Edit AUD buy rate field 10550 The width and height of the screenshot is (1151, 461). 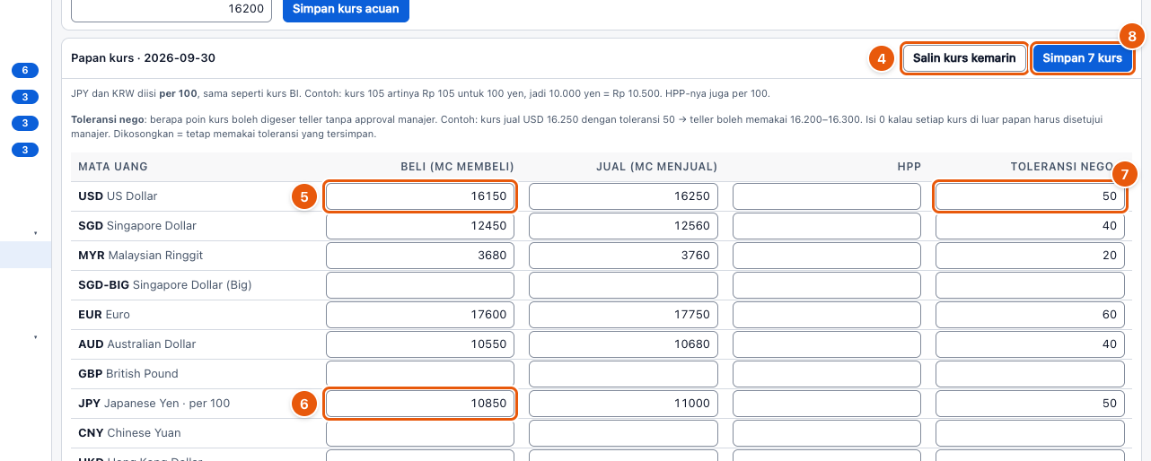pyautogui.click(x=420, y=344)
